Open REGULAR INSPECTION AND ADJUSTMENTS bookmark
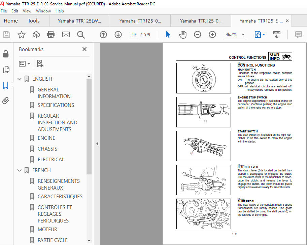This screenshot has height=245, width=307. pos(57,123)
